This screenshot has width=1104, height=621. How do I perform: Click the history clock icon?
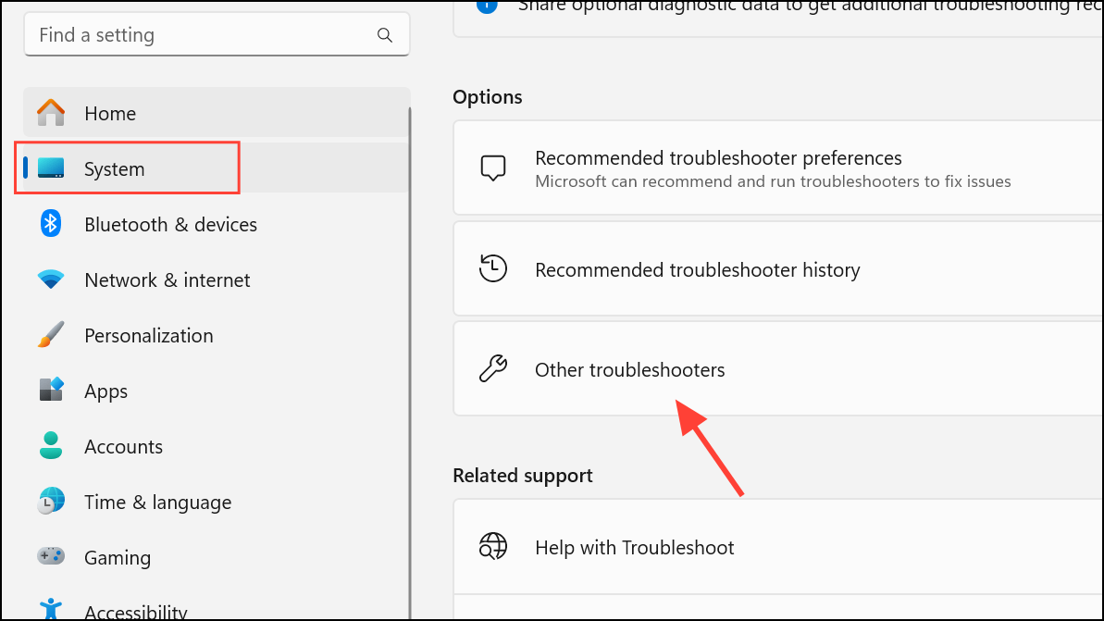(493, 267)
